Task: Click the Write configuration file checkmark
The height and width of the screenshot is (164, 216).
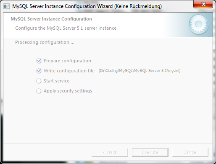Action: click(x=39, y=71)
